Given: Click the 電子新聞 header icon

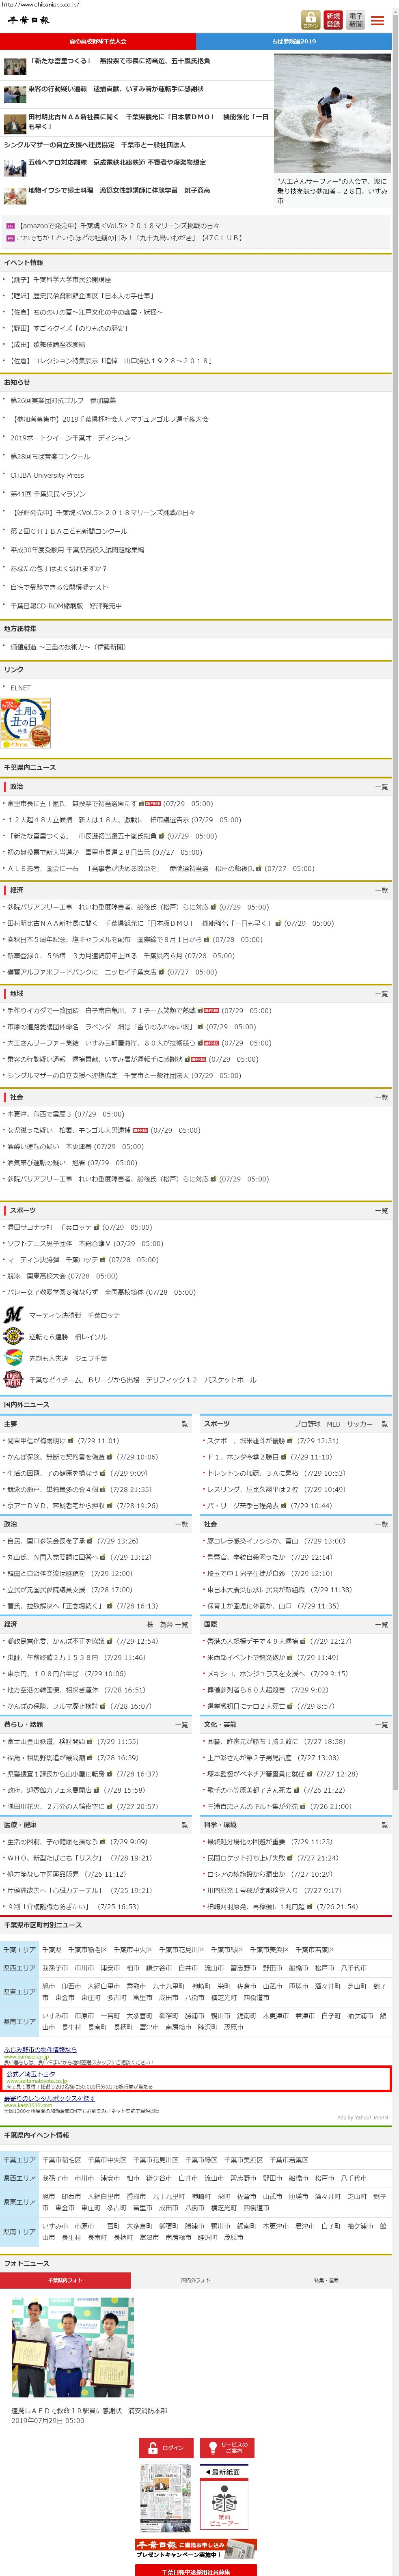Looking at the screenshot, I should 355,20.
